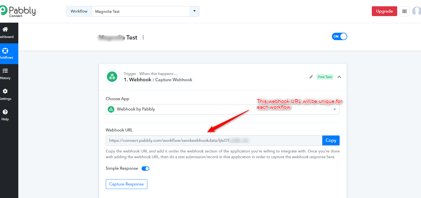Open the Workflows sidebar icon
421x198 pixels.
click(5, 50)
